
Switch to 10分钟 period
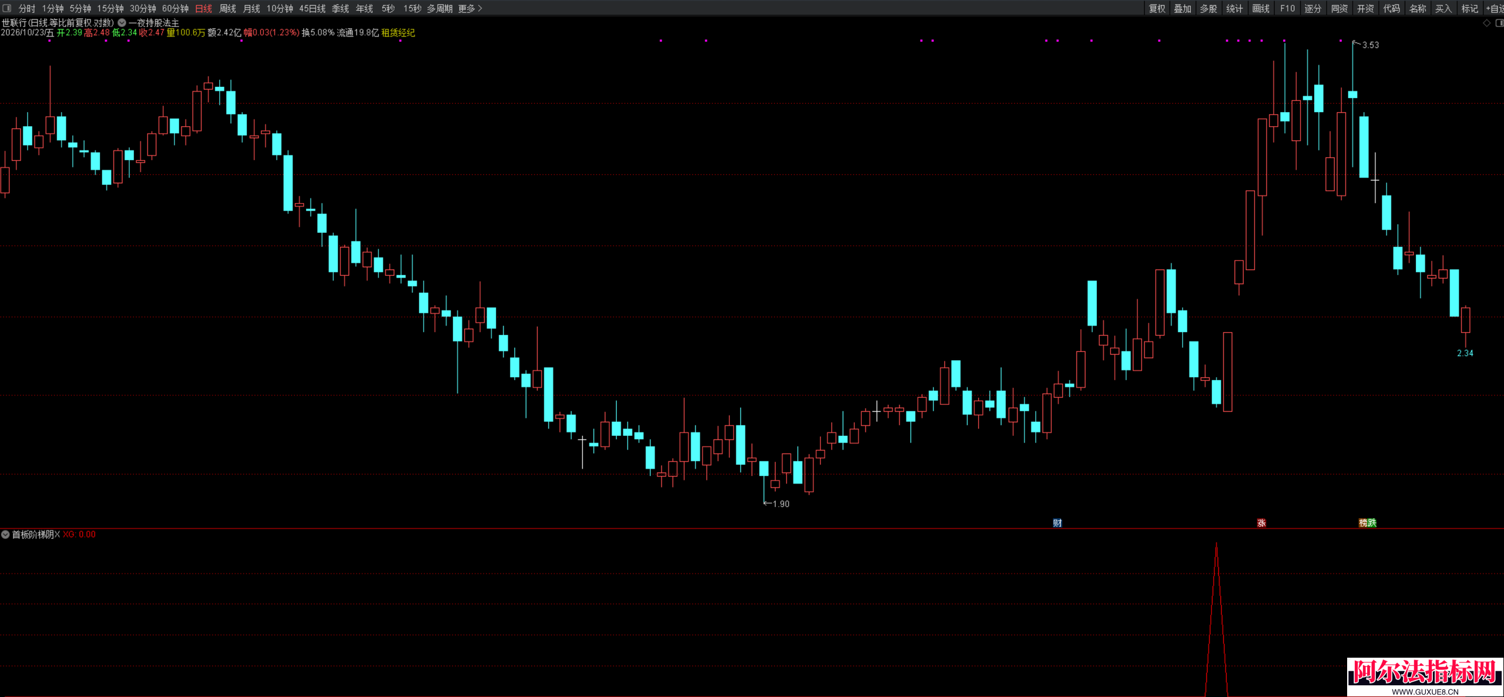pos(280,8)
